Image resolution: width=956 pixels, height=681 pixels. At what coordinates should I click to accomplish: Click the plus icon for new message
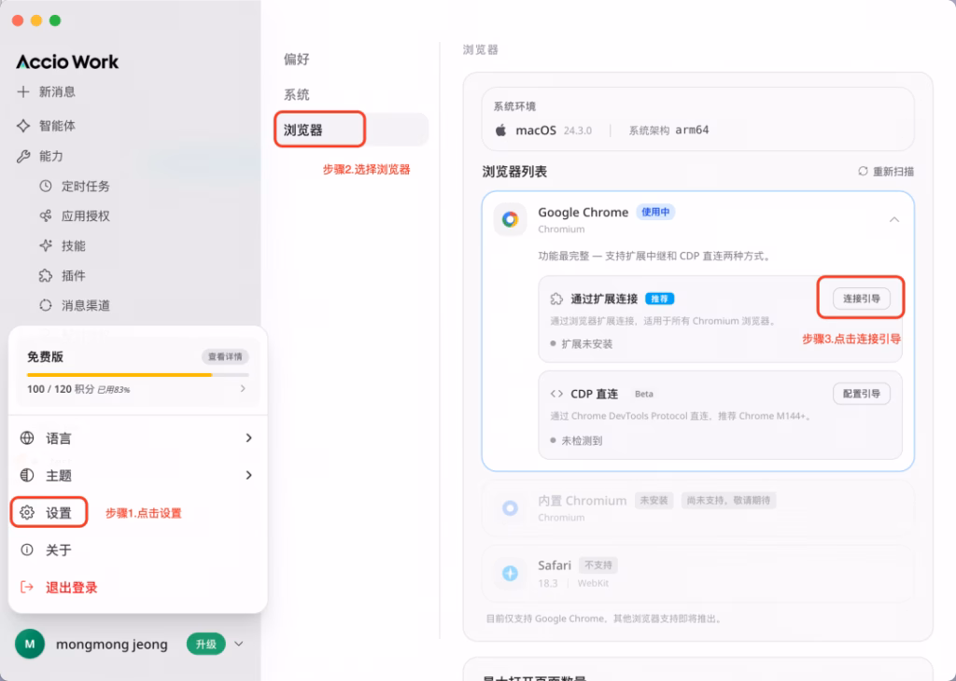pyautogui.click(x=23, y=92)
